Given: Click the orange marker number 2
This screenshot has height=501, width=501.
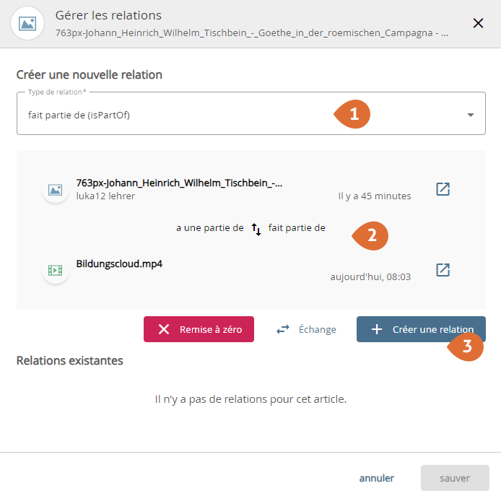Looking at the screenshot, I should (x=370, y=235).
